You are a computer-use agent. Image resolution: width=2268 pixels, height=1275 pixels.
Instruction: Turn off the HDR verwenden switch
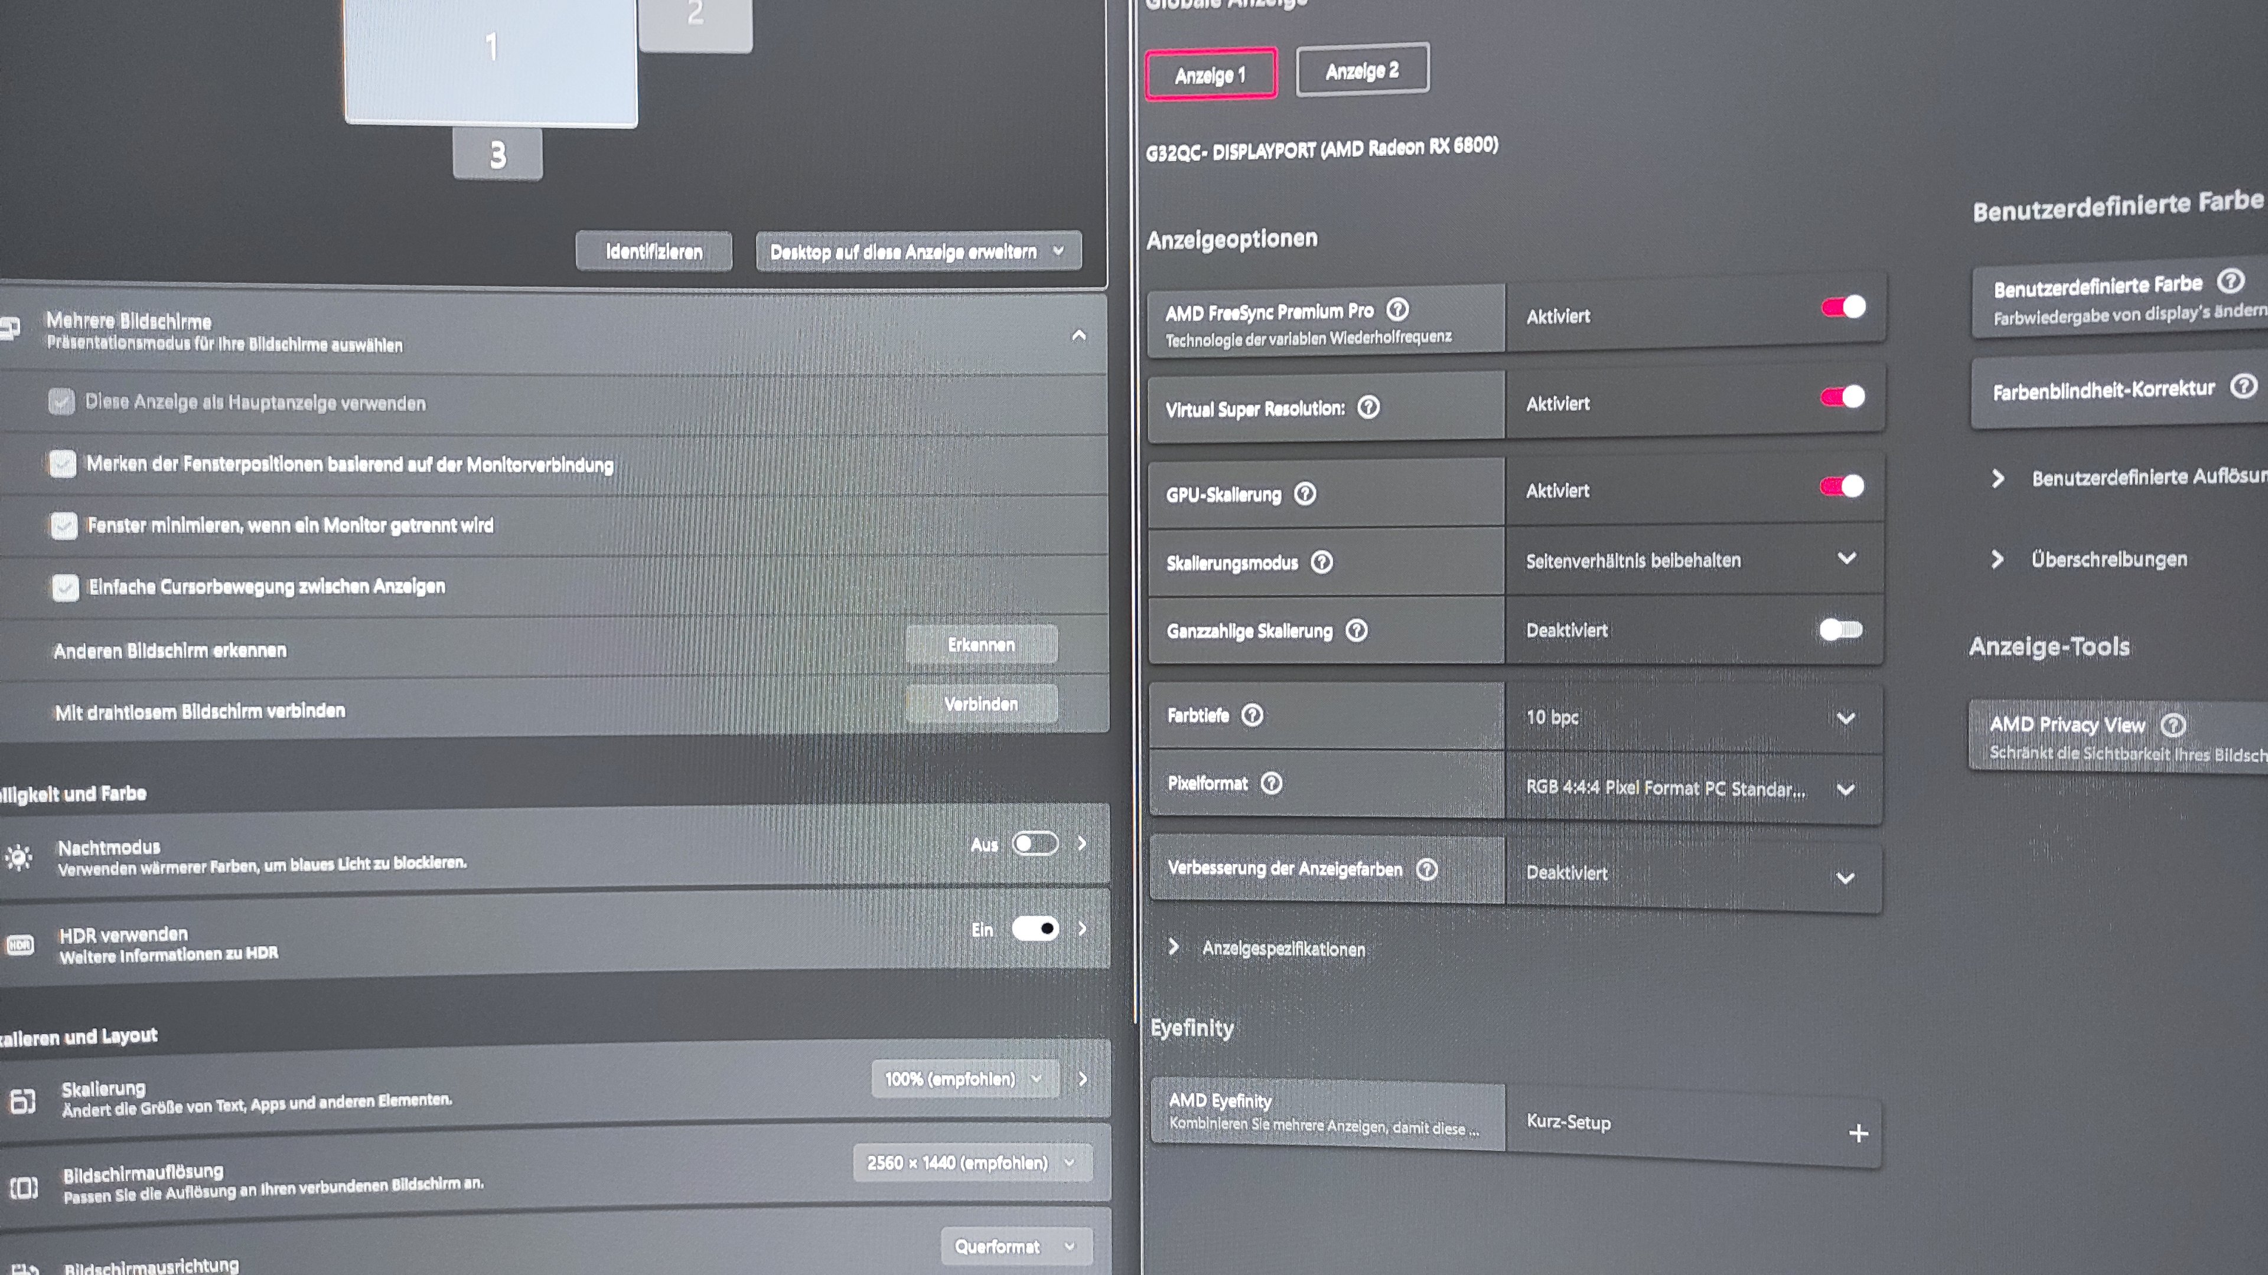1035,929
